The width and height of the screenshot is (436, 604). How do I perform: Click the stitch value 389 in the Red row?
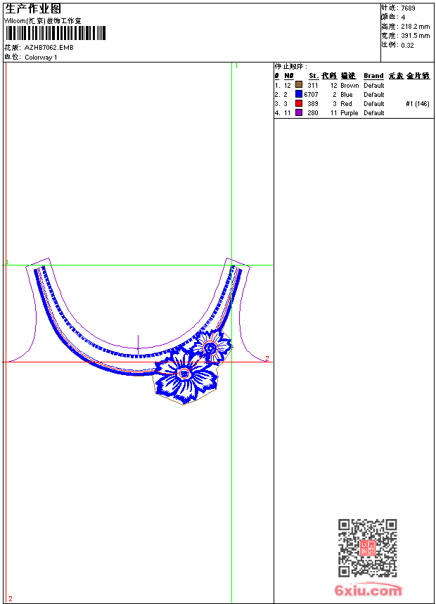pyautogui.click(x=313, y=104)
